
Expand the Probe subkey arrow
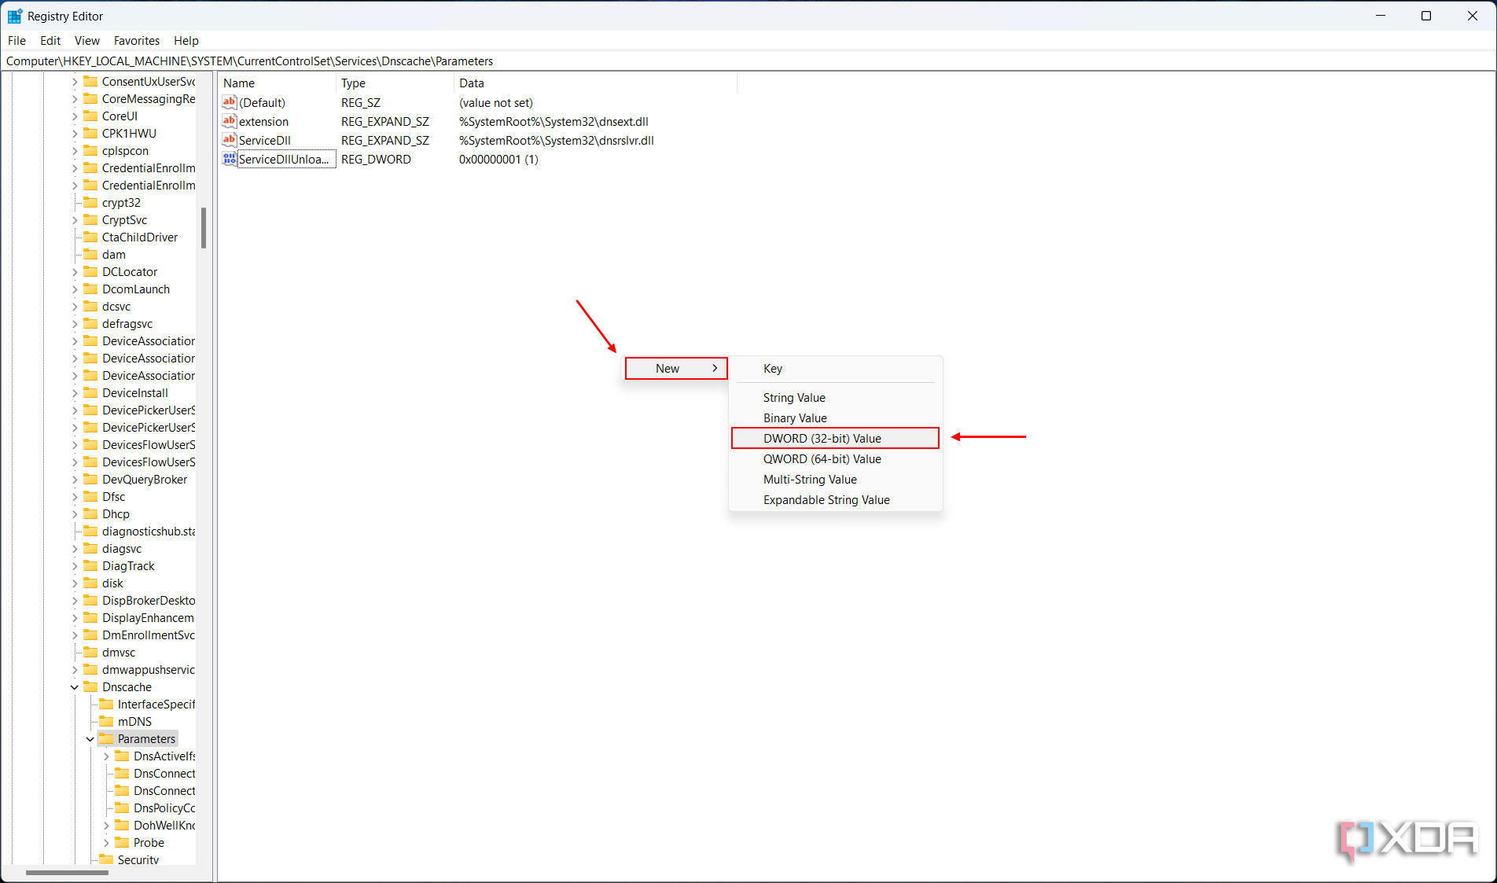click(x=106, y=843)
